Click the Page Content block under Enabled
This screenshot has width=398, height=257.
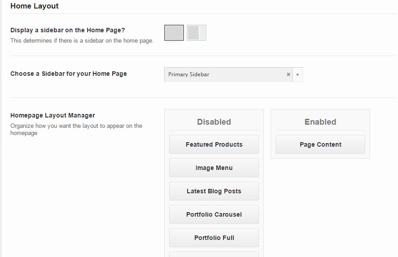click(320, 144)
